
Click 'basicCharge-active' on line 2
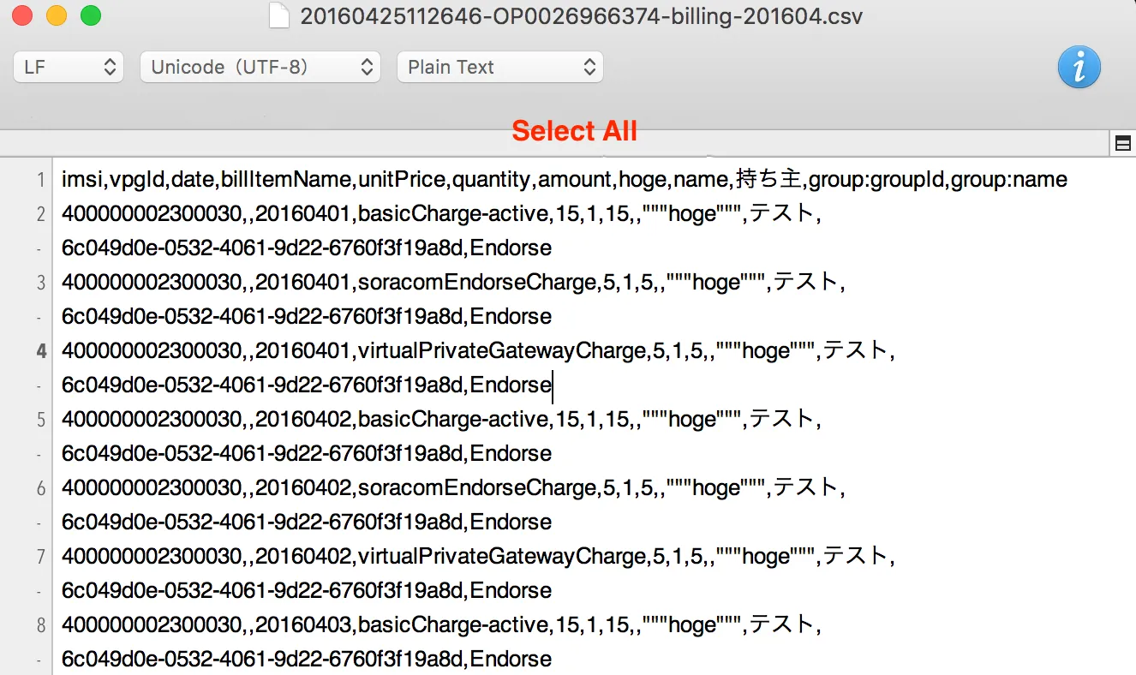[x=452, y=214]
